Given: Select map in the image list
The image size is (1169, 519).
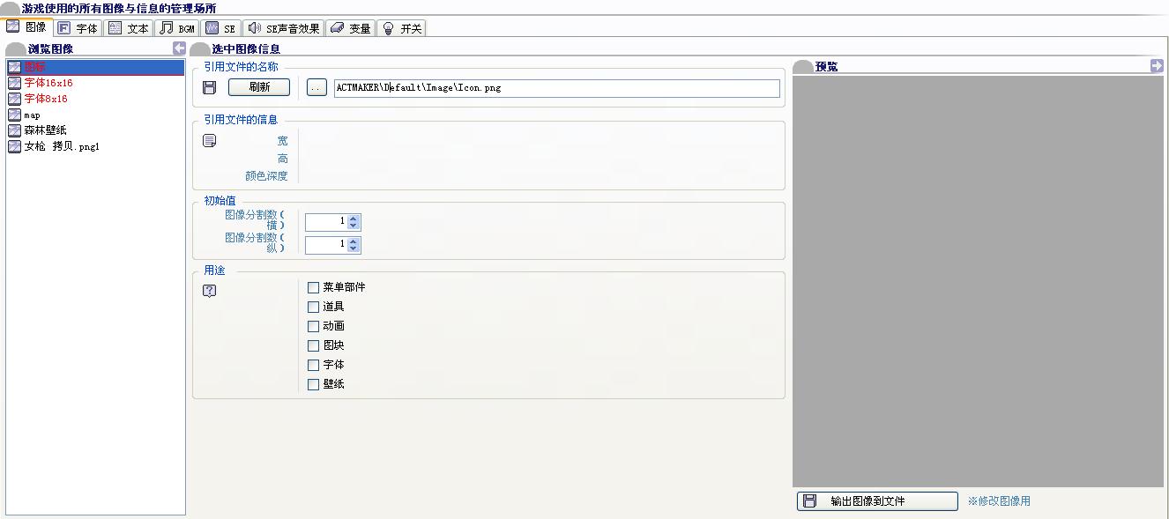Looking at the screenshot, I should point(95,115).
